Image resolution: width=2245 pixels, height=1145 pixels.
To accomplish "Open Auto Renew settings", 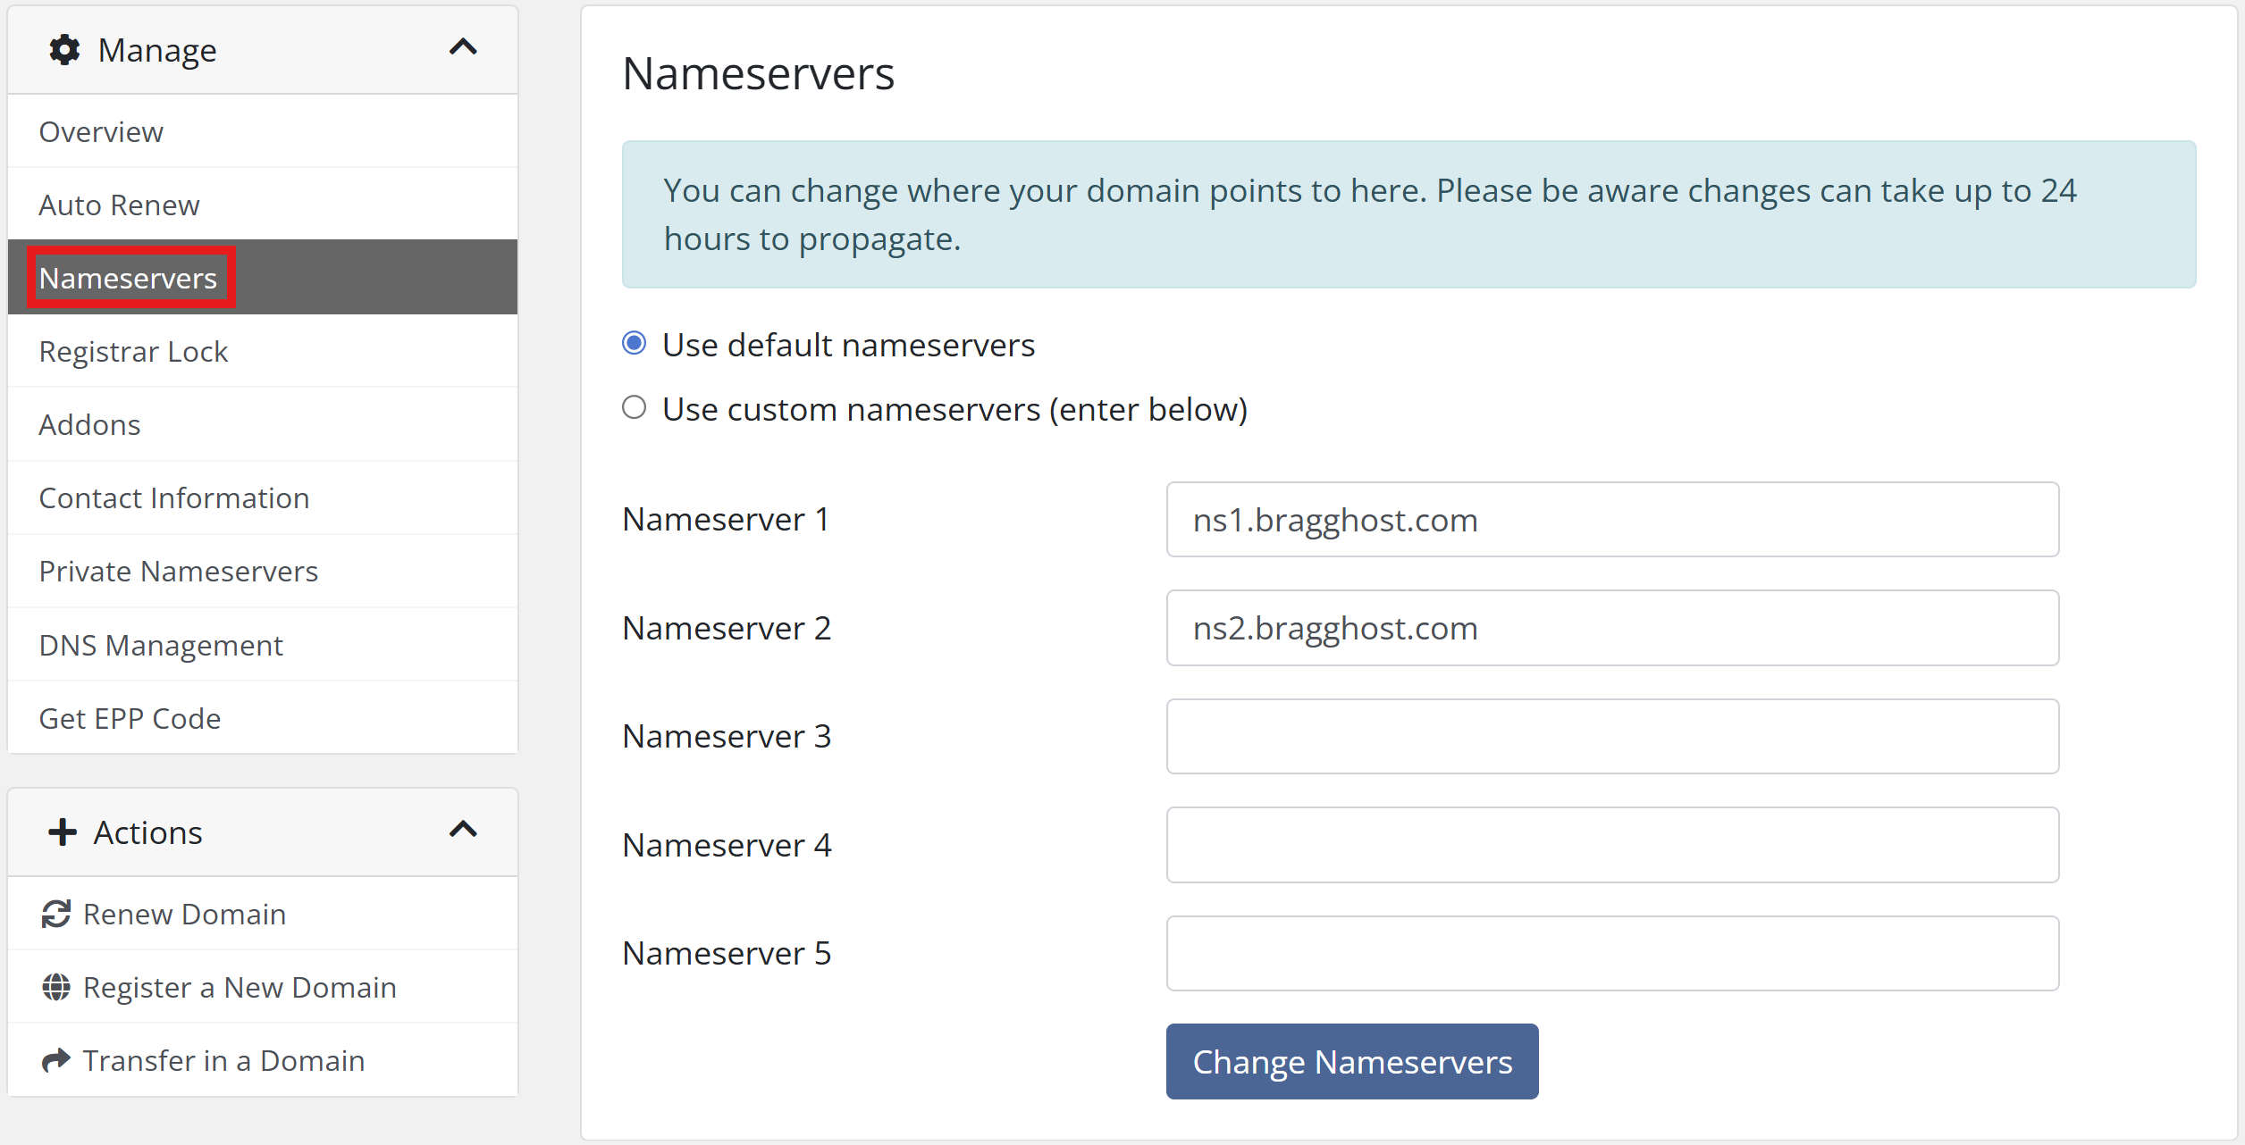I will pyautogui.click(x=119, y=205).
